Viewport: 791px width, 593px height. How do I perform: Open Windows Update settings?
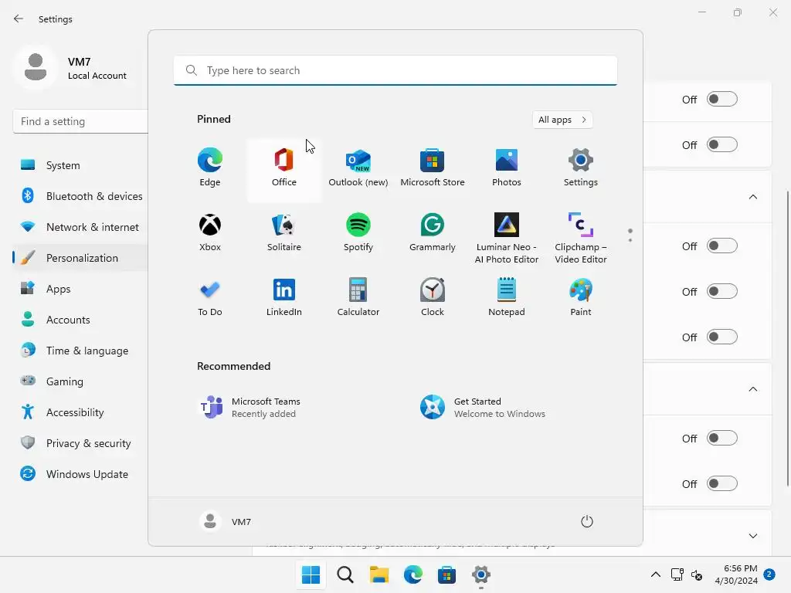click(80, 474)
